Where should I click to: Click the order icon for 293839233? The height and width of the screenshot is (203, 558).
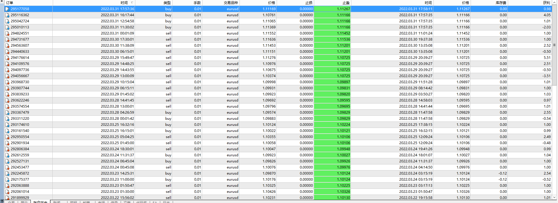(x=7, y=94)
